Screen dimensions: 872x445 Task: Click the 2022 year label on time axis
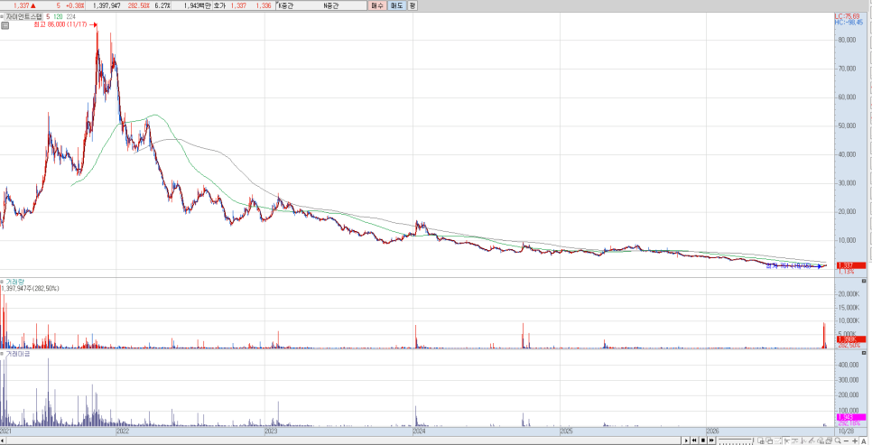(x=123, y=431)
